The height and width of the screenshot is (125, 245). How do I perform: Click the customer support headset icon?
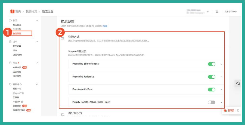coord(238,84)
